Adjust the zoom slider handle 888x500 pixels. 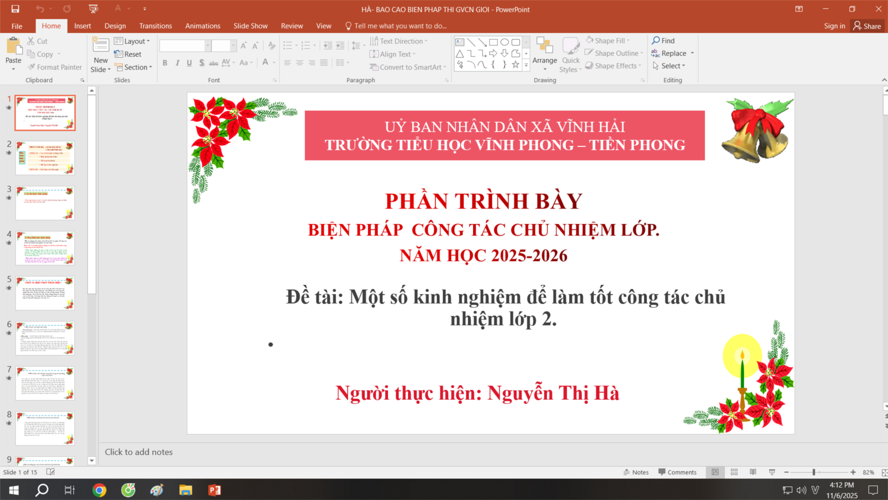pyautogui.click(x=814, y=472)
